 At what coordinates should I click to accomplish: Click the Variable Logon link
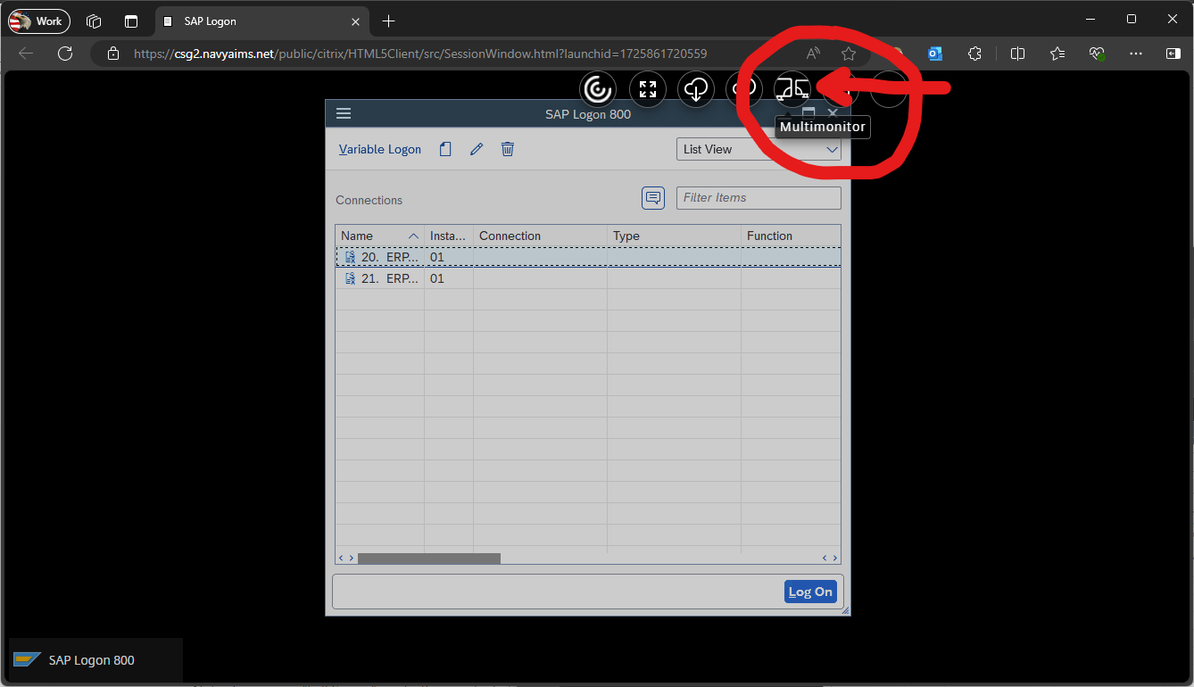click(x=379, y=149)
